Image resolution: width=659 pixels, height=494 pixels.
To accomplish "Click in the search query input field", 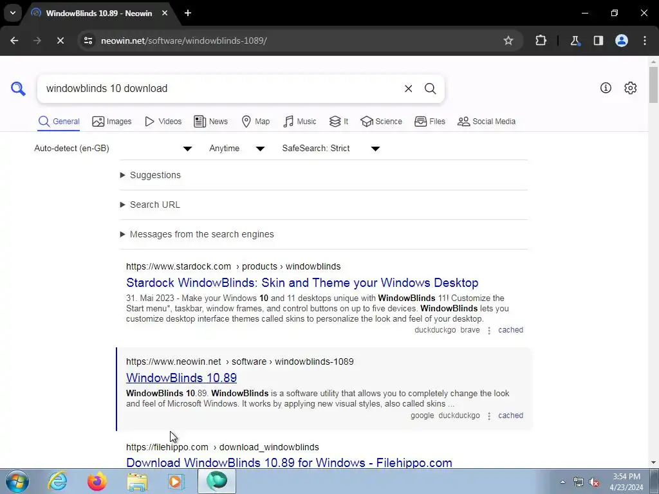I will point(219,89).
